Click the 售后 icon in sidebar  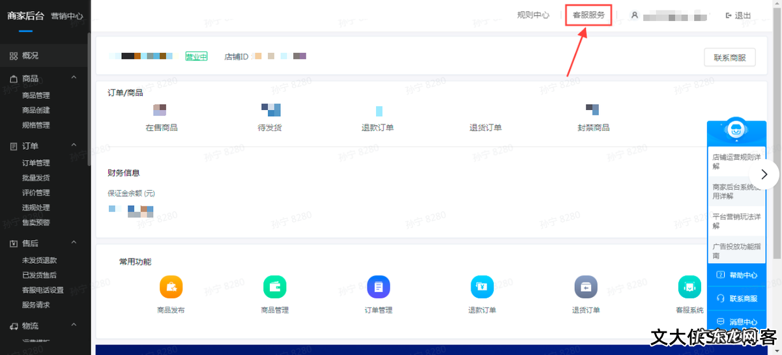click(x=14, y=243)
